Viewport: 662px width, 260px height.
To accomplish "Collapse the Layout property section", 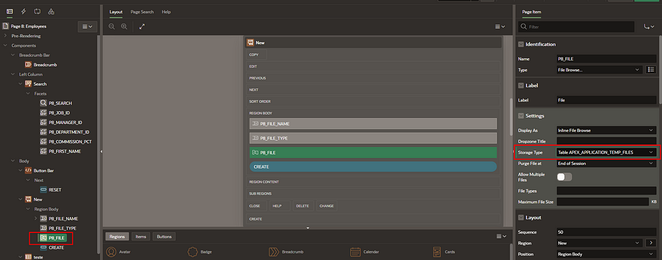I will pyautogui.click(x=520, y=218).
